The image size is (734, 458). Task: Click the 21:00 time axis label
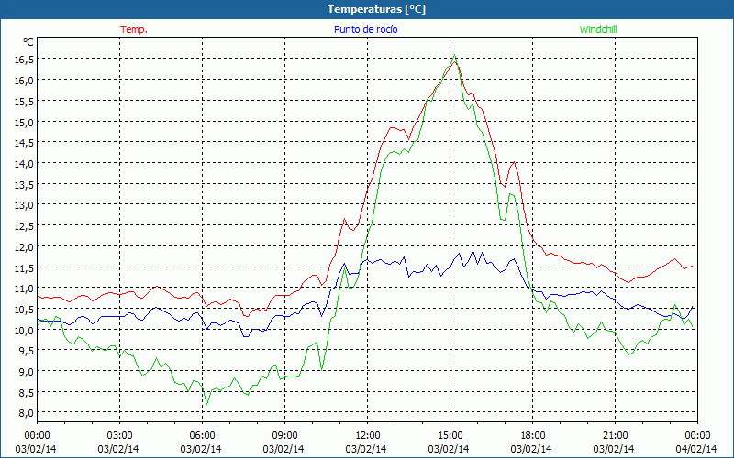[615, 435]
